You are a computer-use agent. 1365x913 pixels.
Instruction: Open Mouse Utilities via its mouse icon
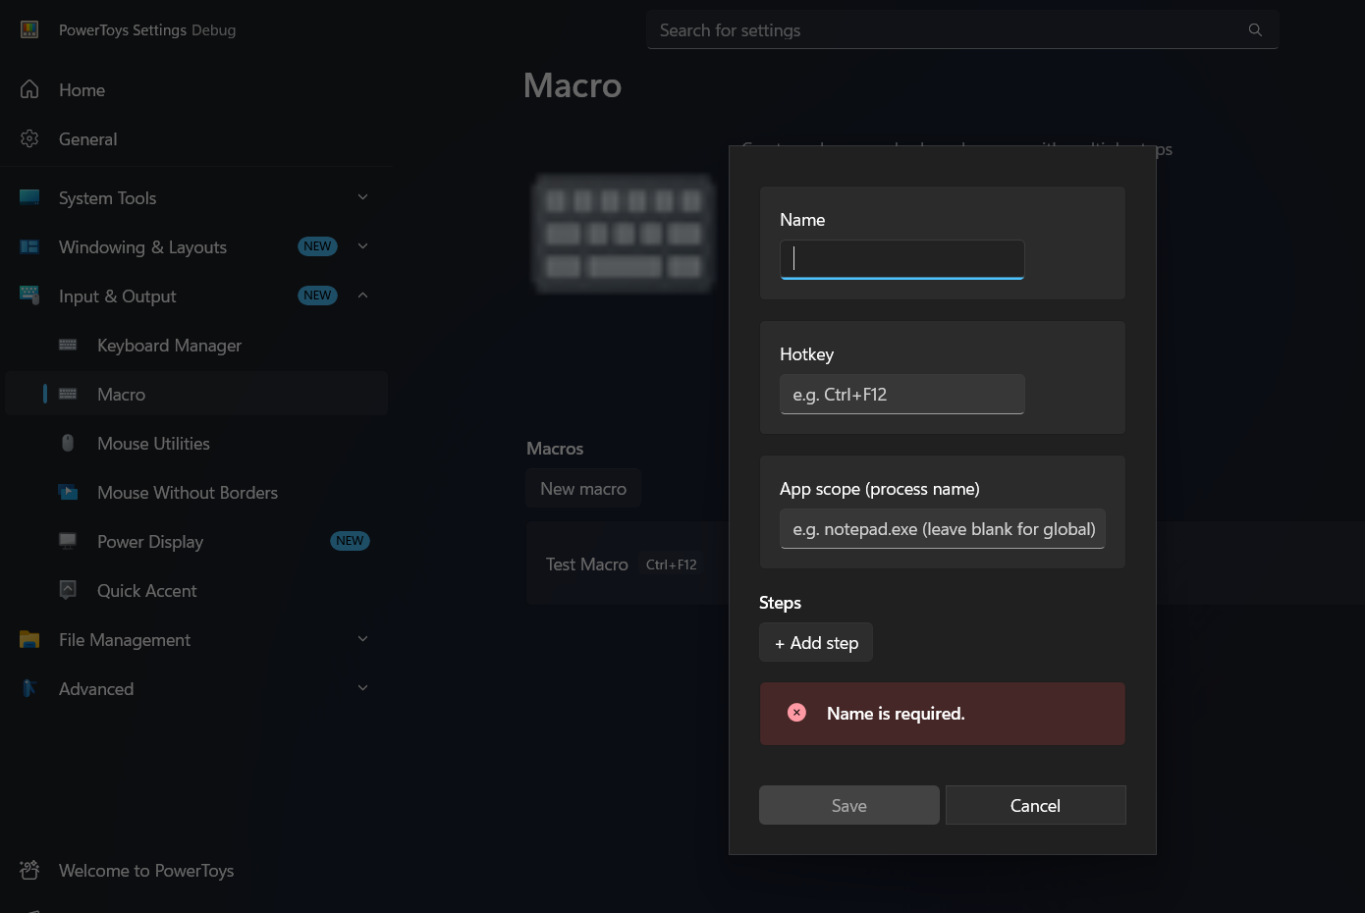[68, 443]
